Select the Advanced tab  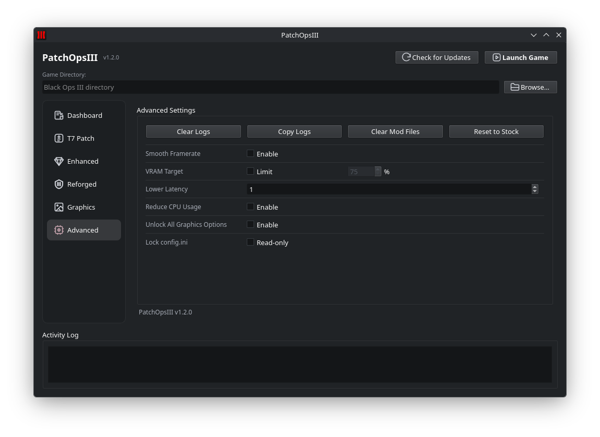pyautogui.click(x=84, y=230)
